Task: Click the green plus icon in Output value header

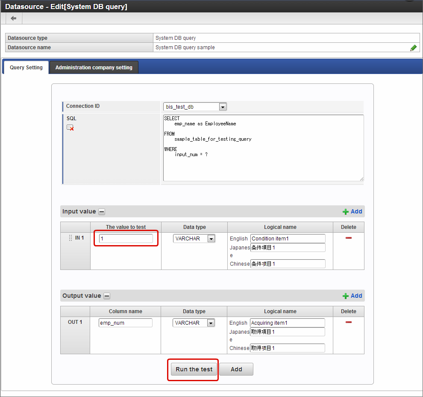Action: tap(345, 296)
